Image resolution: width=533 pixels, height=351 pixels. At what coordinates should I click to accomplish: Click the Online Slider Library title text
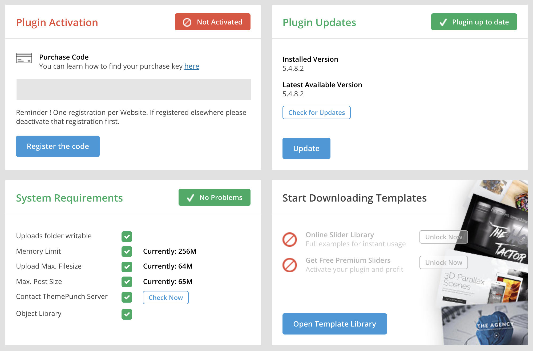[x=340, y=235]
